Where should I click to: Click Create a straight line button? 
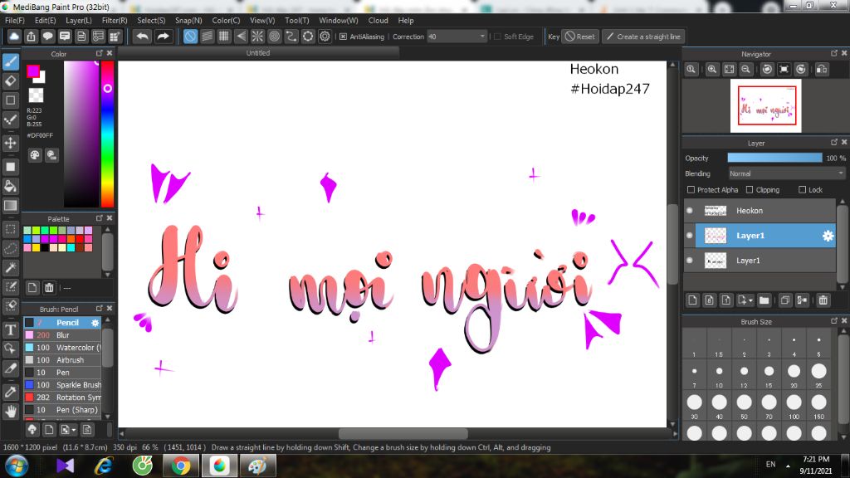[x=643, y=37]
